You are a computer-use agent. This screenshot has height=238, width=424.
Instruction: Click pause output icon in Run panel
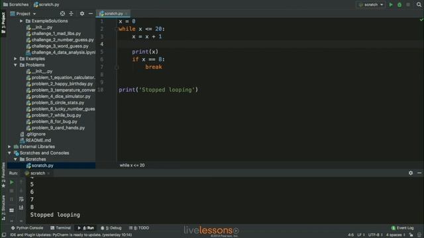point(12,200)
